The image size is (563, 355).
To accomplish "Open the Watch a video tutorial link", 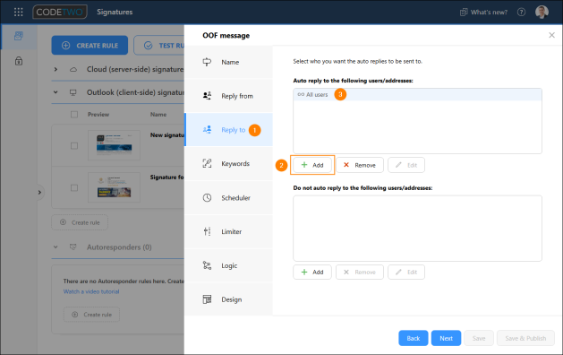I will pyautogui.click(x=91, y=291).
